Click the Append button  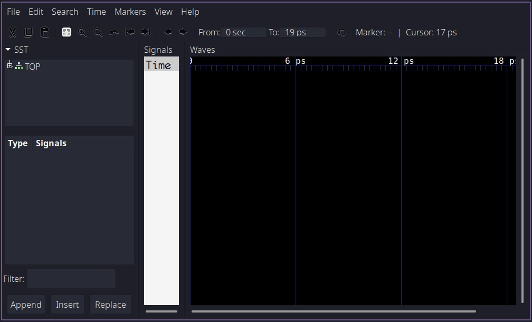(26, 305)
